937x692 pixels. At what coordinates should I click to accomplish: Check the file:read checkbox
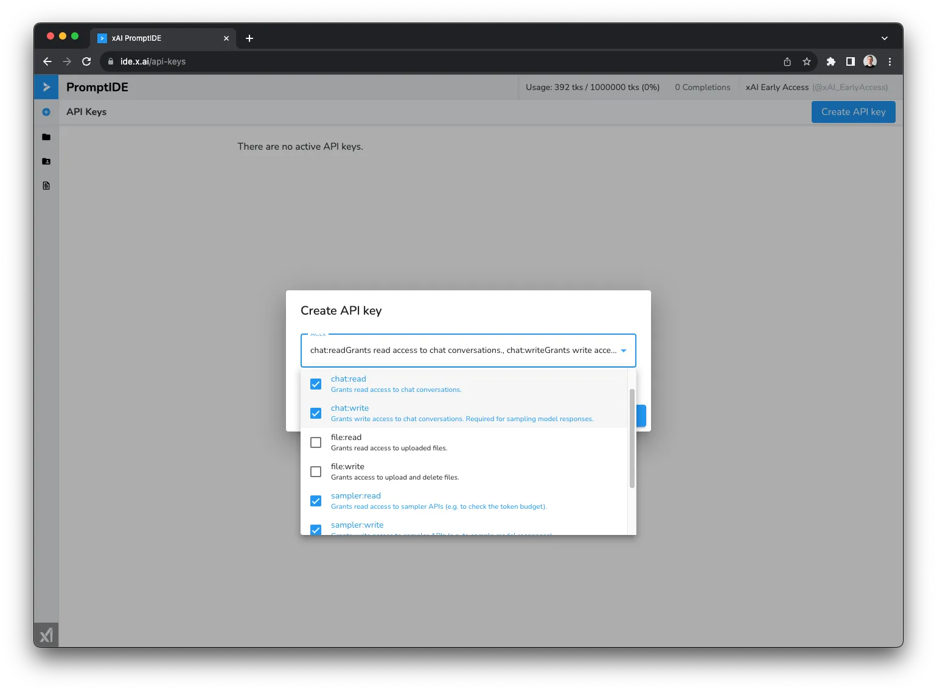click(x=316, y=442)
